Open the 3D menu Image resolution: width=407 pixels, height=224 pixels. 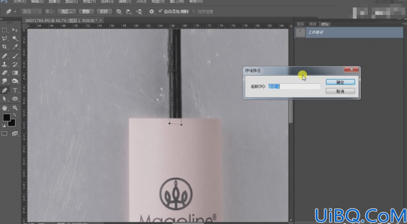point(141,2)
